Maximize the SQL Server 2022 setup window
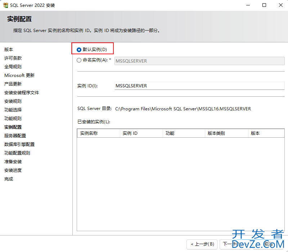 tap(264, 5)
